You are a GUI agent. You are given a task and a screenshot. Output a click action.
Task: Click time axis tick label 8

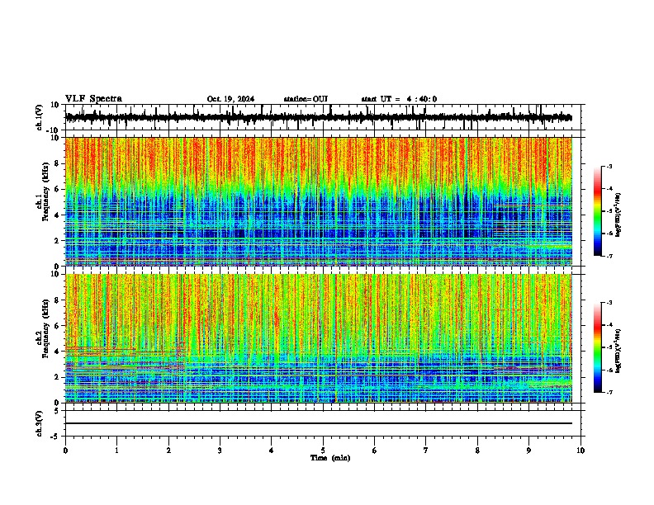coord(477,451)
